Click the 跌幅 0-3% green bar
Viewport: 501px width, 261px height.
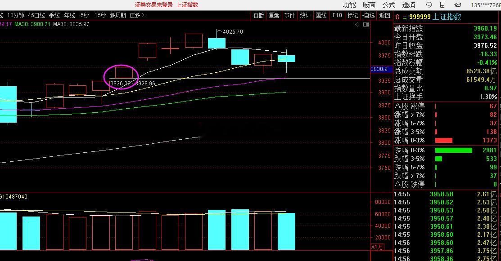click(x=453, y=150)
